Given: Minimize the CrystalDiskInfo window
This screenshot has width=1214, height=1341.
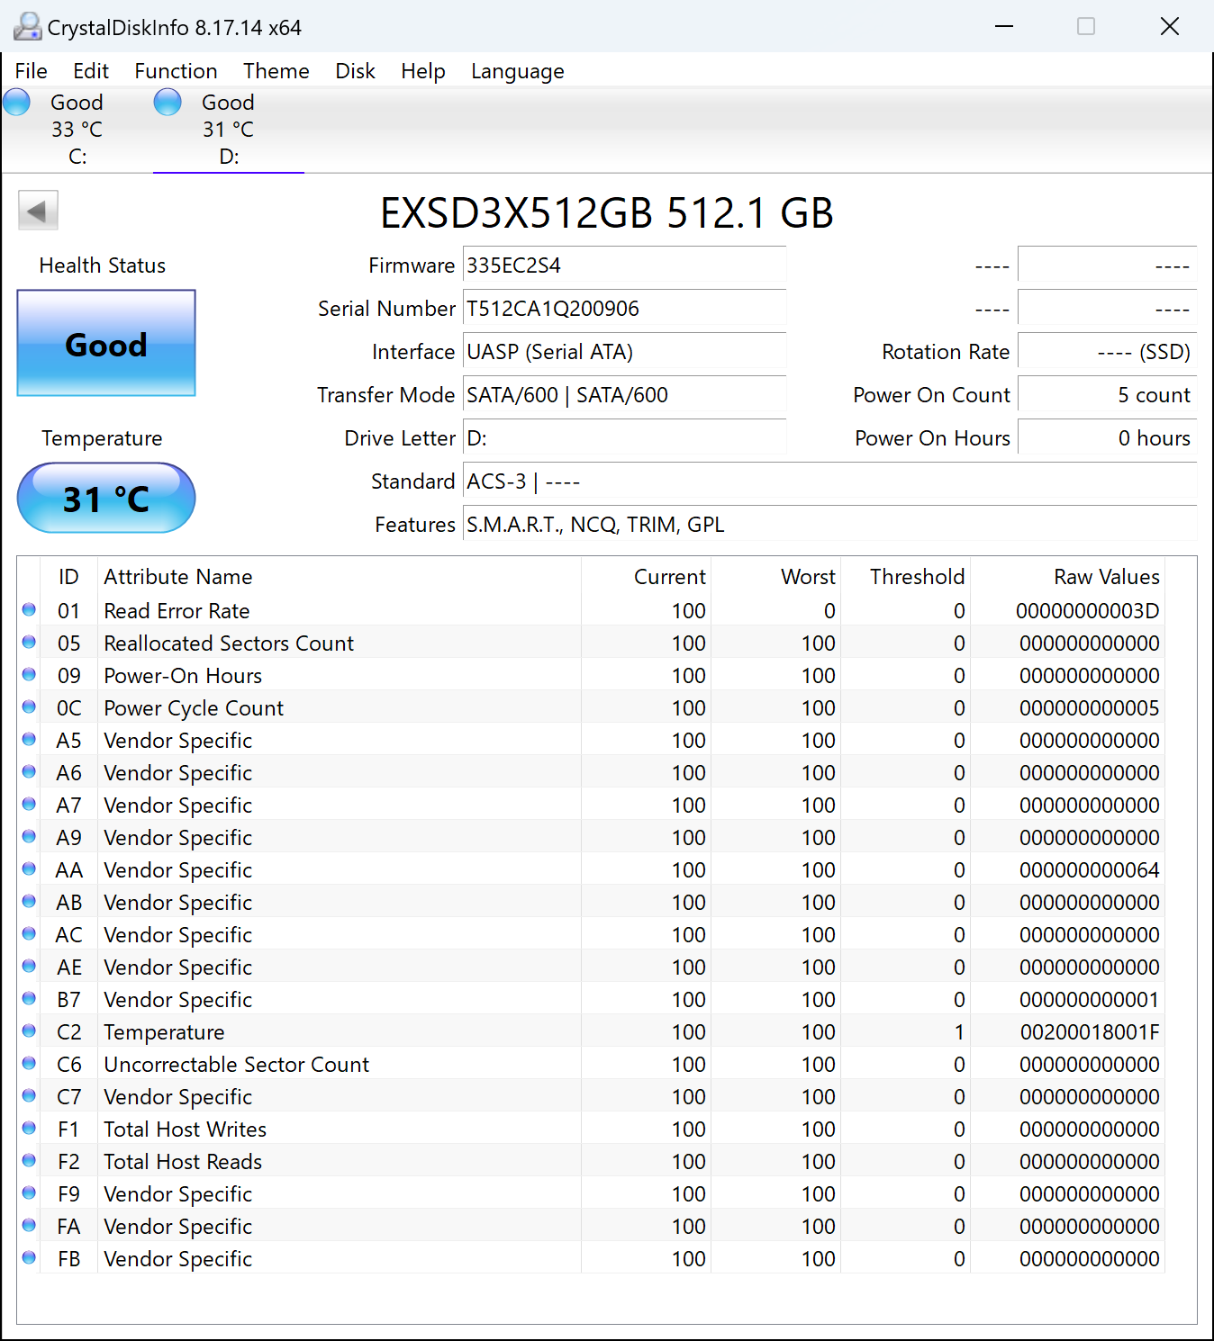Looking at the screenshot, I should (x=1004, y=26).
